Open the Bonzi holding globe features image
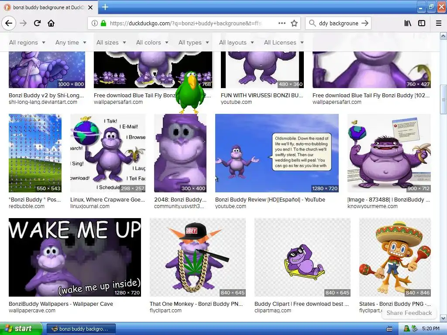This screenshot has height=335, width=447. point(108,153)
